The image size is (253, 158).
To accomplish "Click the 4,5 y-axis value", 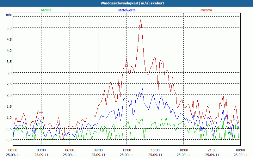I will pos(9,39).
